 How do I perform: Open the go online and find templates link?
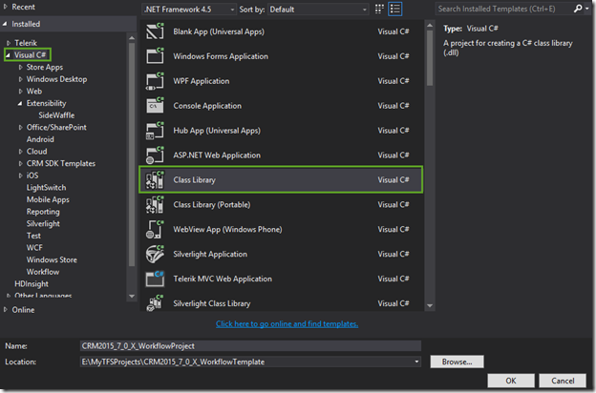[x=287, y=324]
